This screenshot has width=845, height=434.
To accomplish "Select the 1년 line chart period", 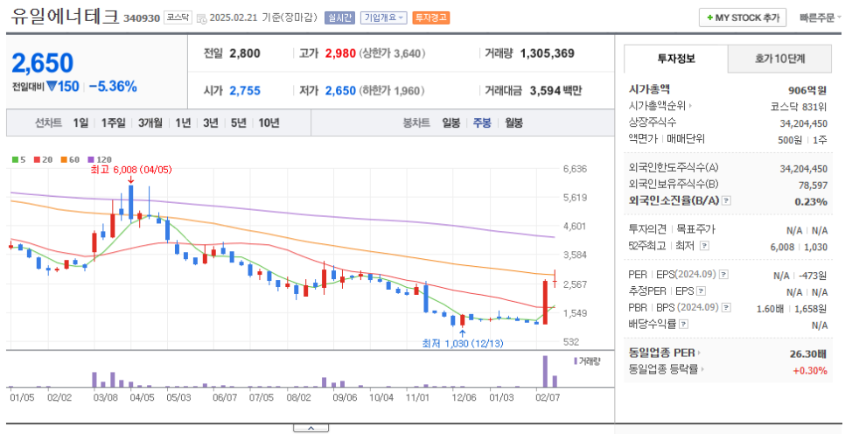I will tap(183, 122).
